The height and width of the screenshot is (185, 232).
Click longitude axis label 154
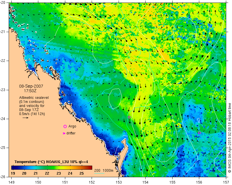146,182
